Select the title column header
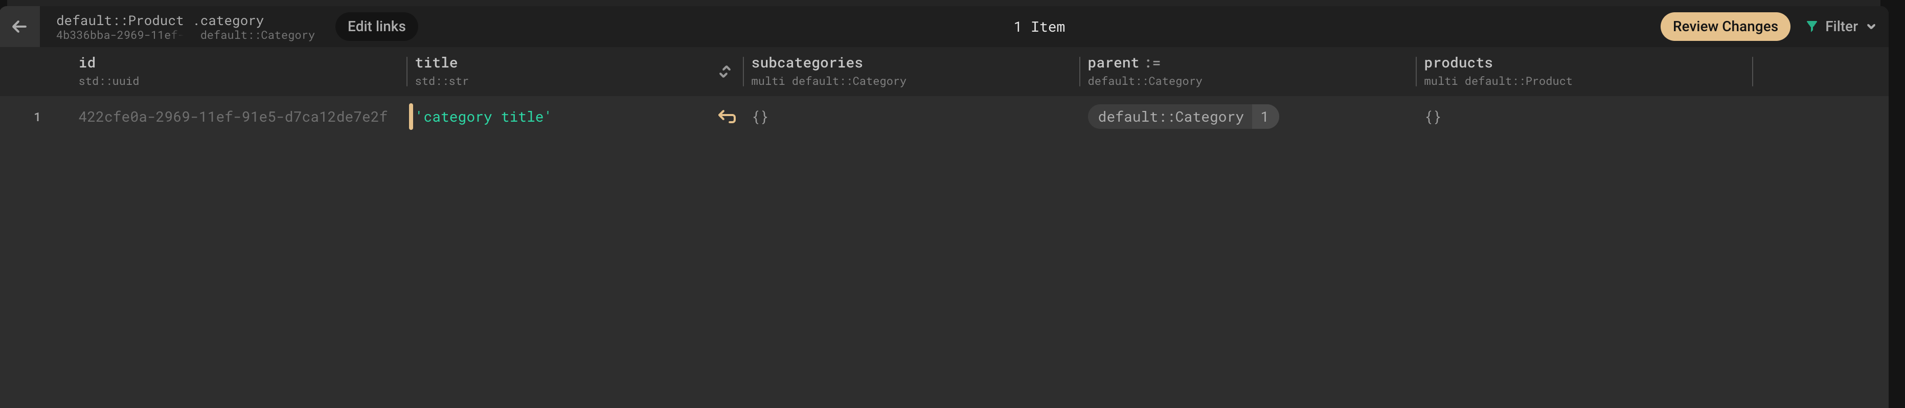The width and height of the screenshot is (1905, 408). (436, 63)
